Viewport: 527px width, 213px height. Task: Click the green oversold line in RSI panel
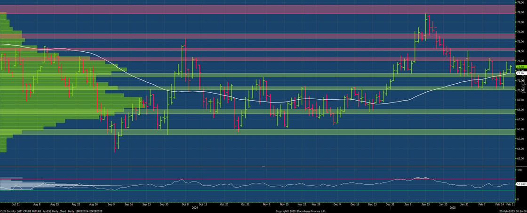(x=257, y=190)
